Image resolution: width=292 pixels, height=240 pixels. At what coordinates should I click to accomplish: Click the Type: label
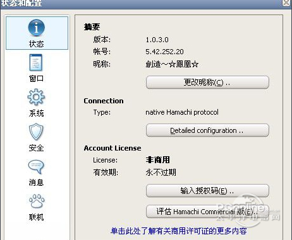coord(102,112)
